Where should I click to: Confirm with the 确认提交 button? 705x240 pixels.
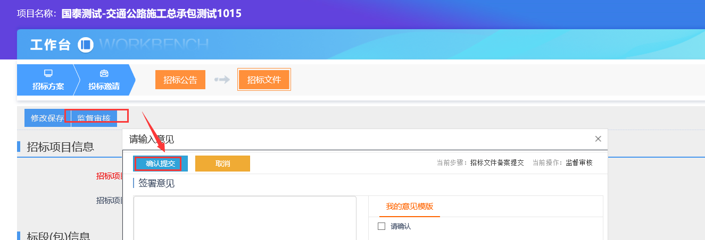[161, 164]
